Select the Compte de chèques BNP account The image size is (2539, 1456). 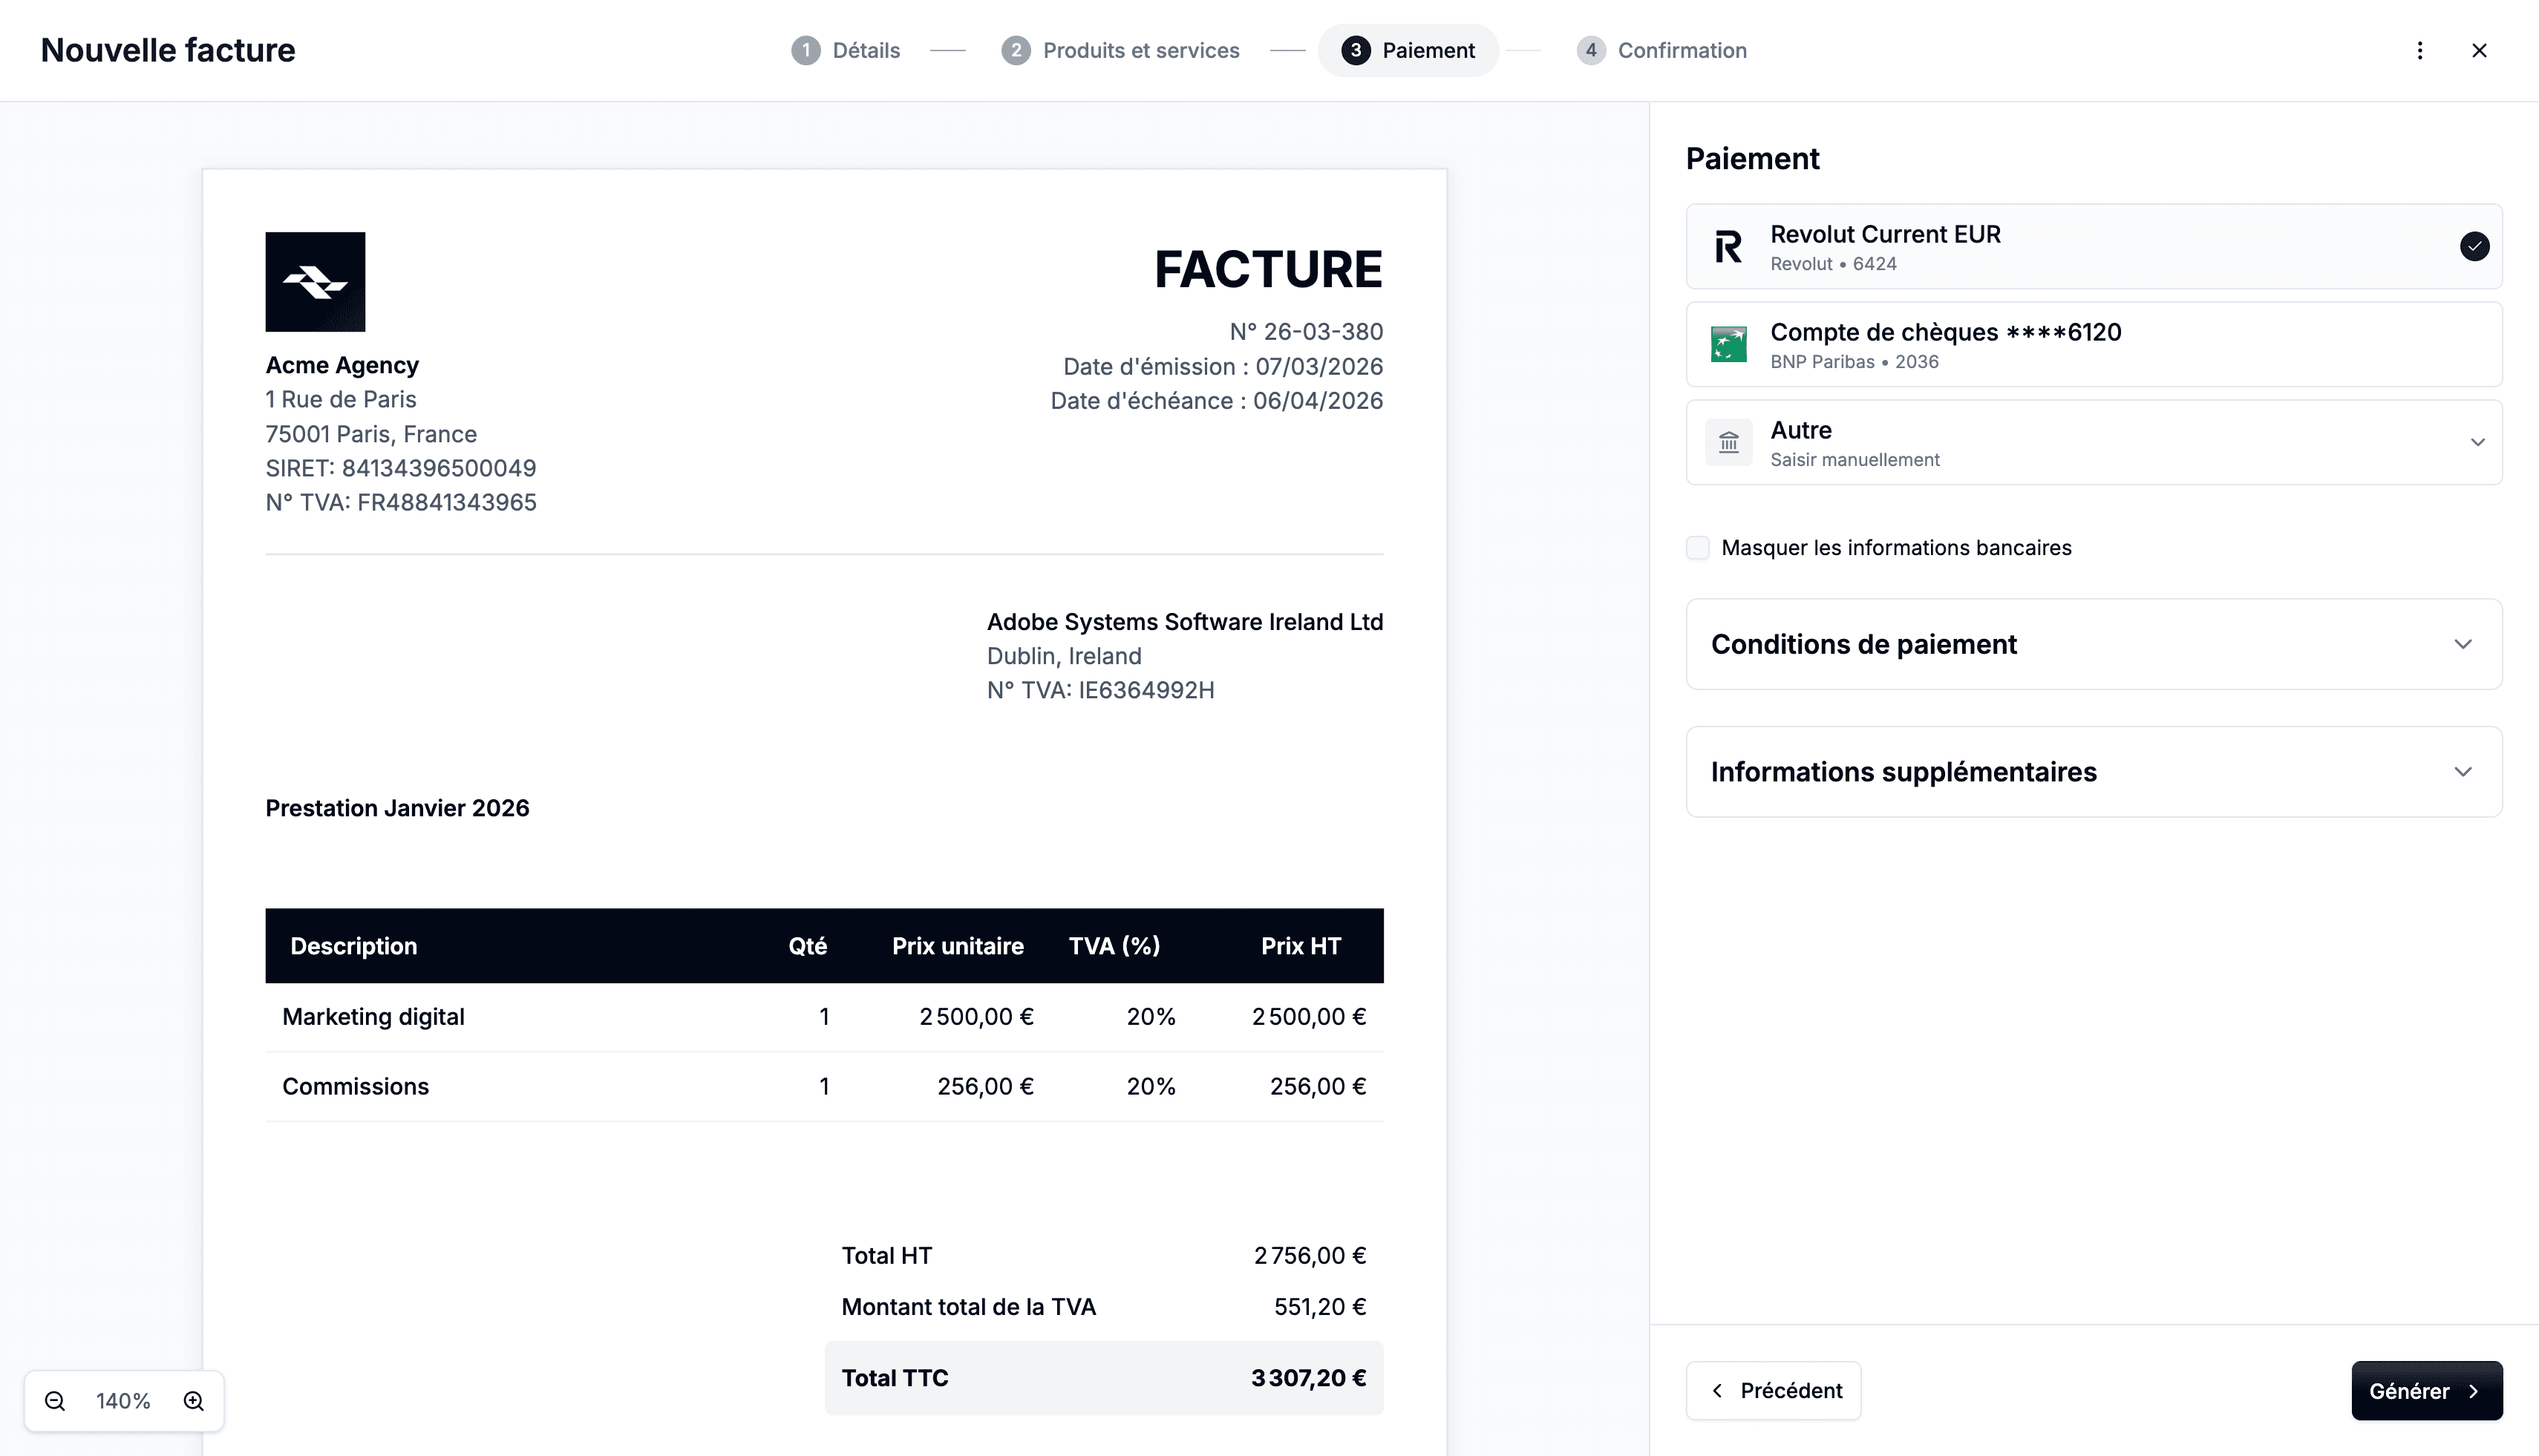coord(2094,344)
